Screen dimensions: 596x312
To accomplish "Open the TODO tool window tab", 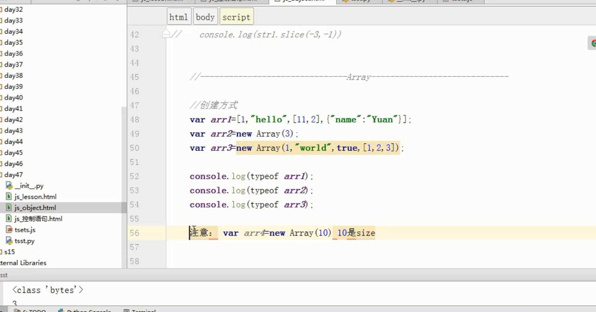I will point(30,310).
